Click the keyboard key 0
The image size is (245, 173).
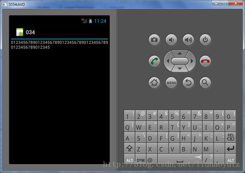pyautogui.click(x=230, y=115)
